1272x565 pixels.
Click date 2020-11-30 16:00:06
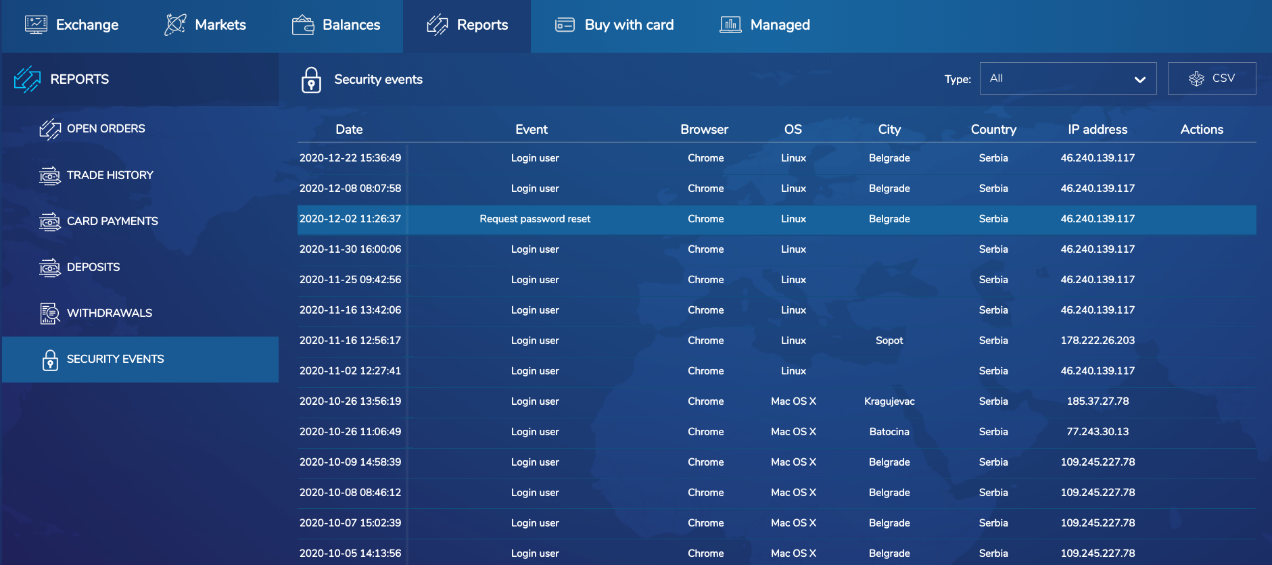pos(350,249)
